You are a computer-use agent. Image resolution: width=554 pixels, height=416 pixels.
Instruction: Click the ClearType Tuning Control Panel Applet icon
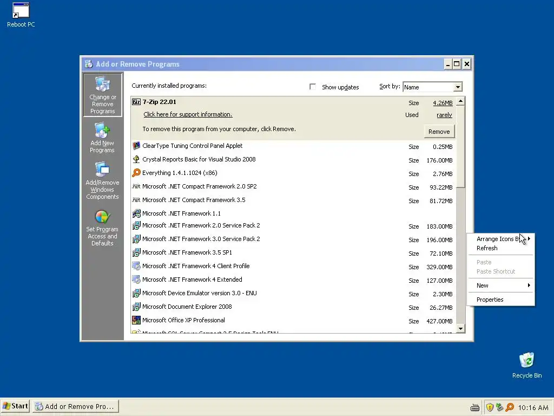136,146
